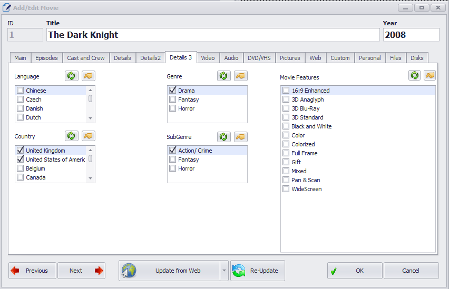Screen dimensions: 449x289
Task: Click the edit icon beside Genre
Action: (x=241, y=76)
